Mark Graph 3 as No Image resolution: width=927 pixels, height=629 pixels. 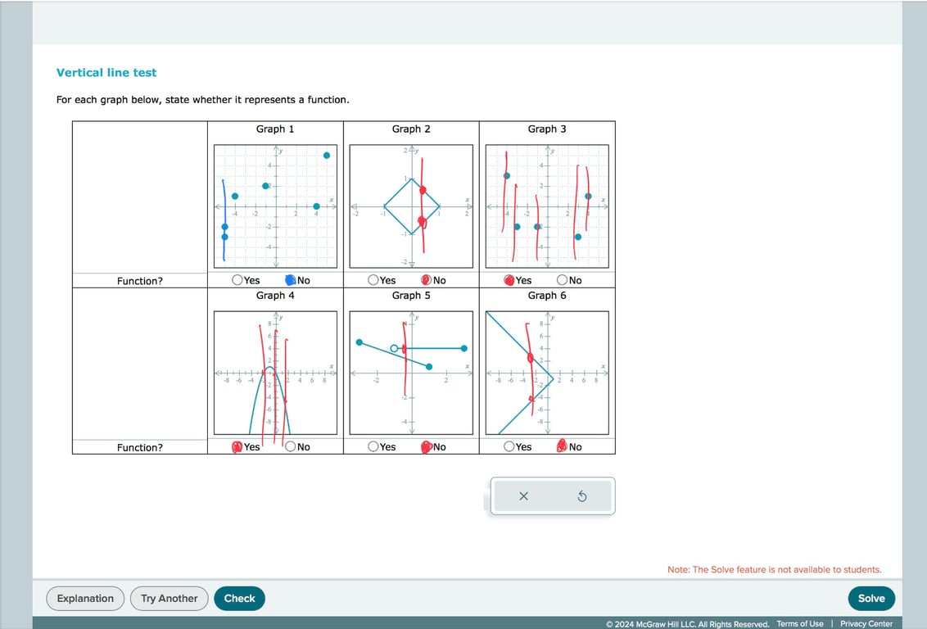coord(563,280)
